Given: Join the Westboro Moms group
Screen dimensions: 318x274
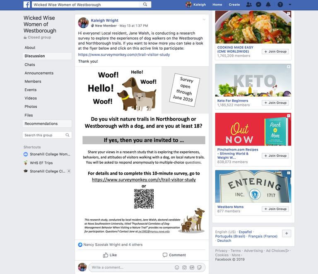Looking at the screenshot, I should tap(275, 209).
